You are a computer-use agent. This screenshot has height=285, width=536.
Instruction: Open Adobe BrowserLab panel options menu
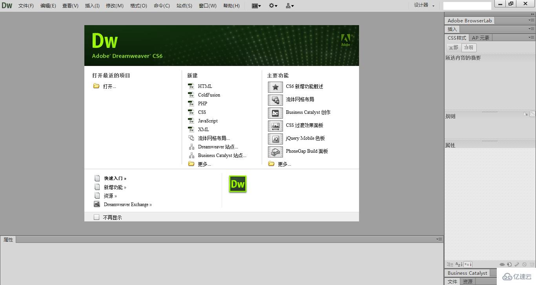click(531, 20)
